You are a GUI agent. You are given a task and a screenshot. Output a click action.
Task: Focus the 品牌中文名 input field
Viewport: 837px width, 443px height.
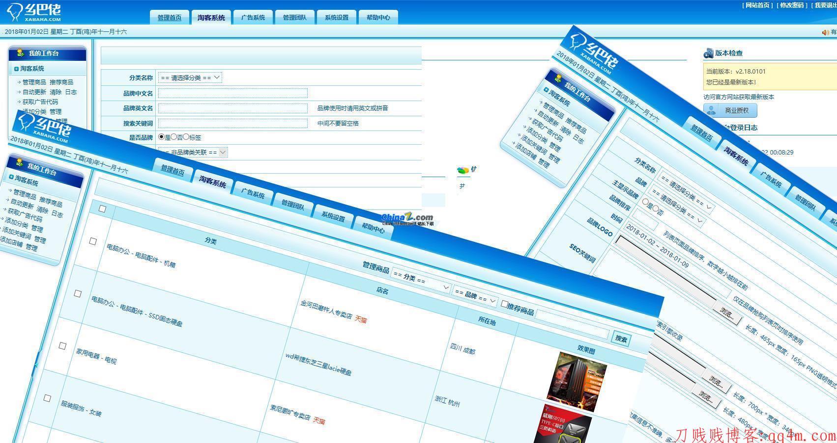[x=233, y=93]
